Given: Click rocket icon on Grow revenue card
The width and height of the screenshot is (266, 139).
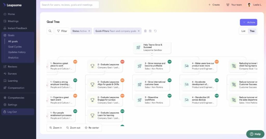Looking at the screenshot, I should pos(139,66).
